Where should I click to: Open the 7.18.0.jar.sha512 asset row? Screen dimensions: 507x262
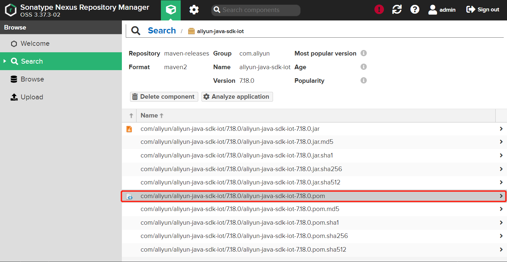(x=314, y=182)
